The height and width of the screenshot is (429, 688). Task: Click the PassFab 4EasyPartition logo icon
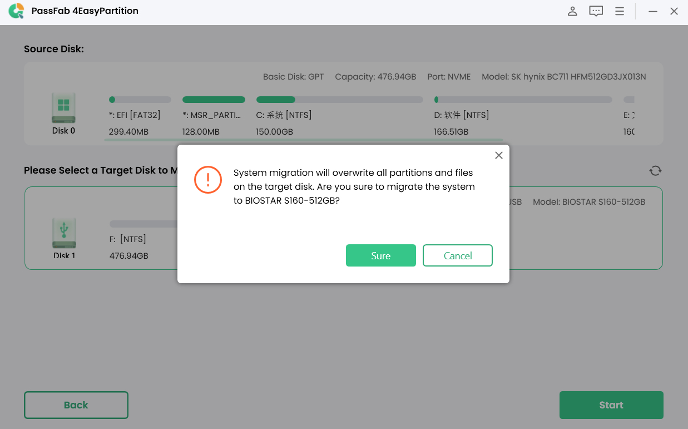coord(16,11)
